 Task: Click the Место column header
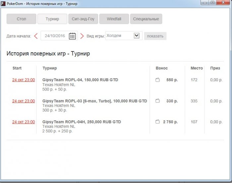(197, 68)
